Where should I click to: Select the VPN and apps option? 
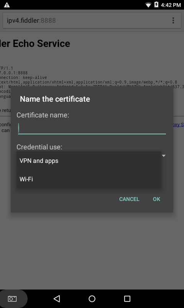click(x=89, y=161)
